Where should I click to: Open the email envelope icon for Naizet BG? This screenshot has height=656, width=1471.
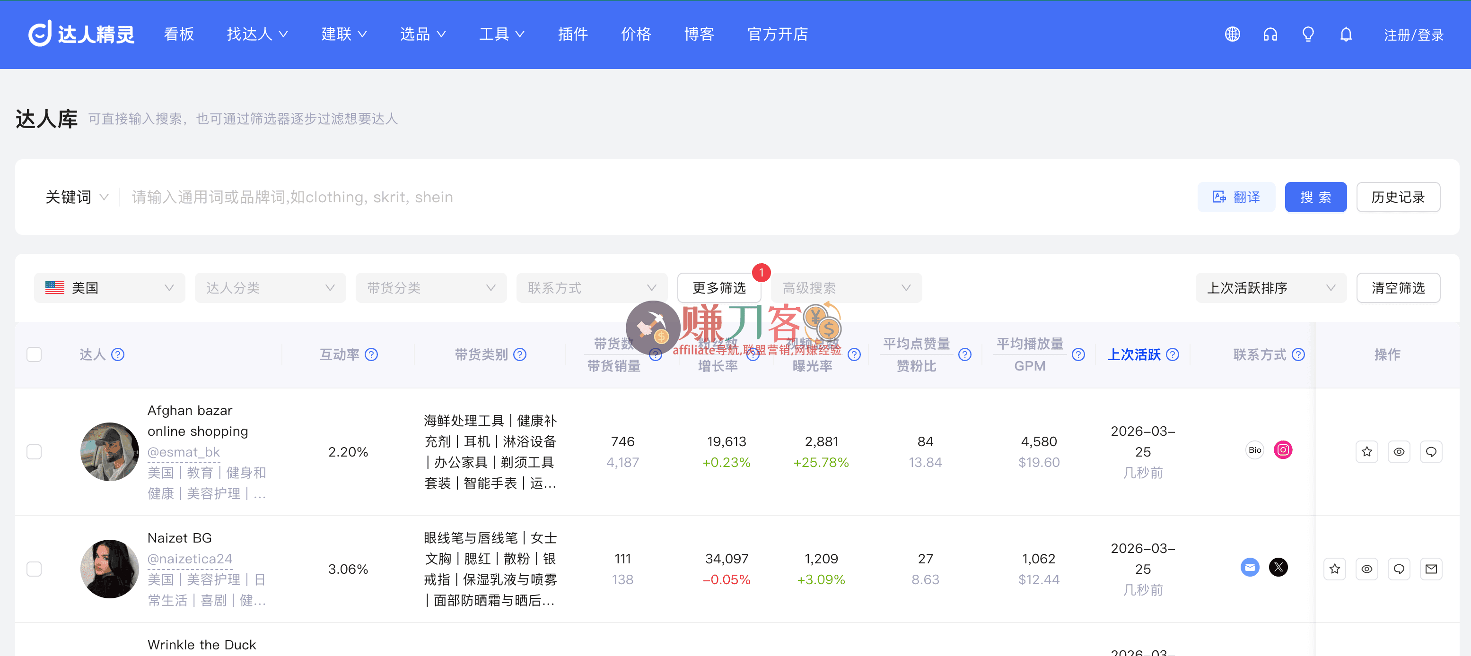[x=1431, y=569]
